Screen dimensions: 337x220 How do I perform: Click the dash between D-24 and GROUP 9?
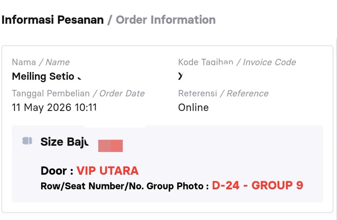click(245, 186)
